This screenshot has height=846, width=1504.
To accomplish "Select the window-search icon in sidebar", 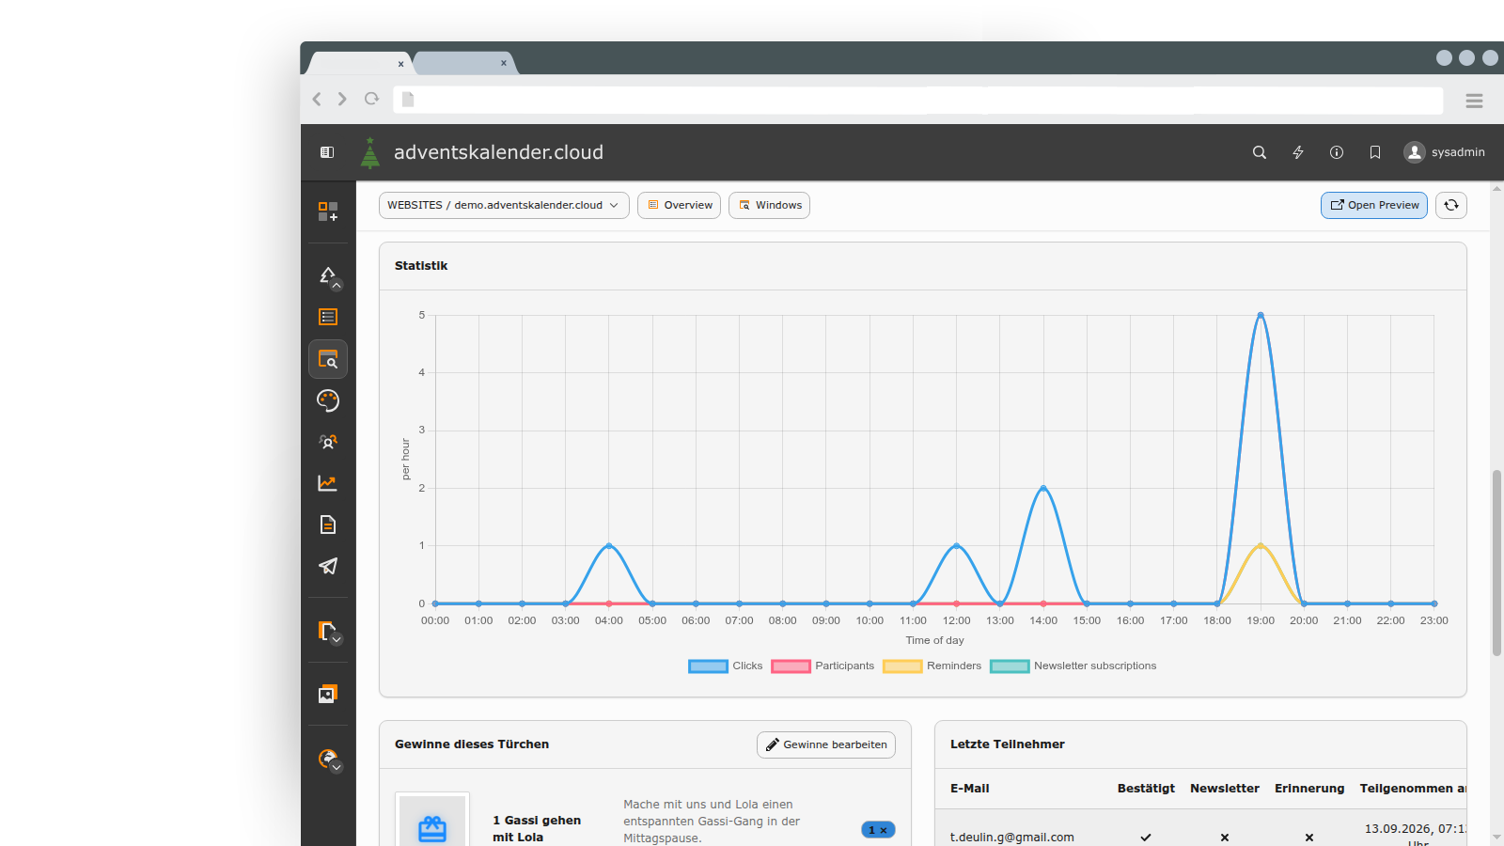I will [x=328, y=359].
